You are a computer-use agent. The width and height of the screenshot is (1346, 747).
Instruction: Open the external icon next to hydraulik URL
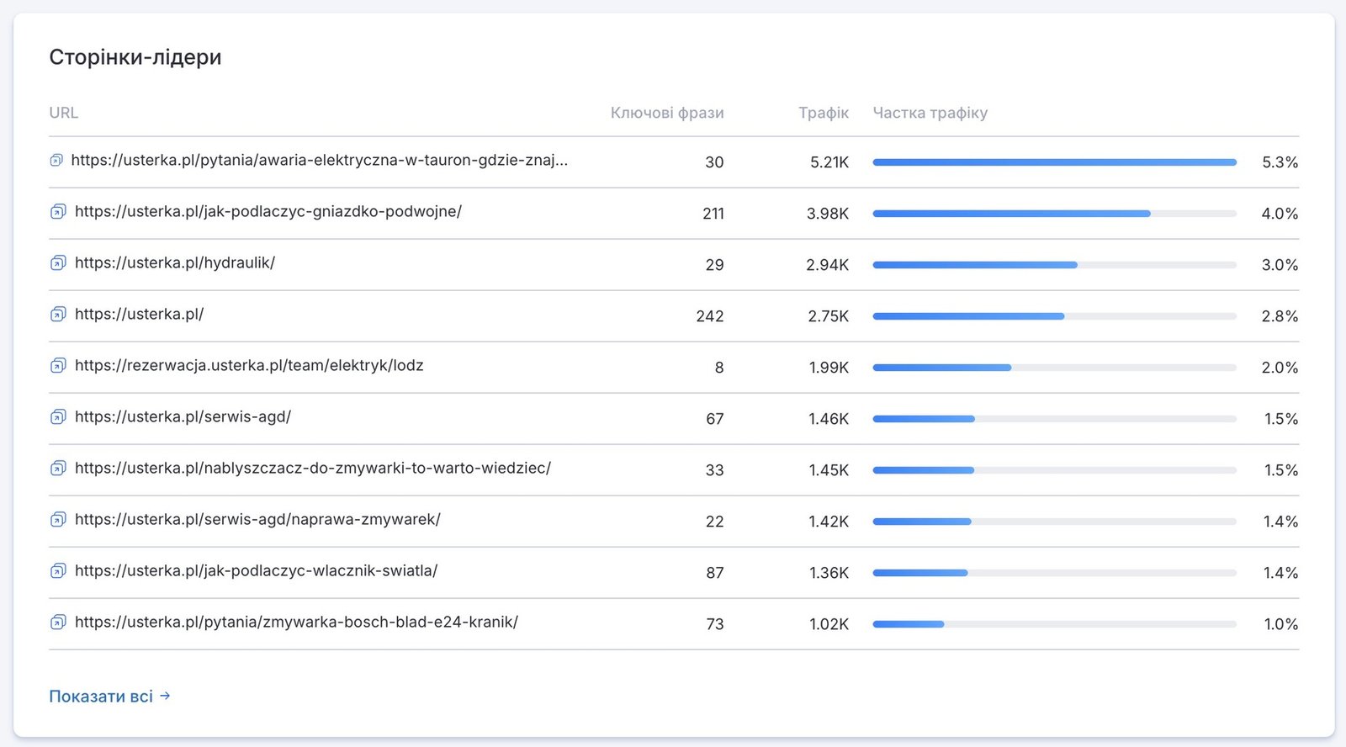point(58,262)
